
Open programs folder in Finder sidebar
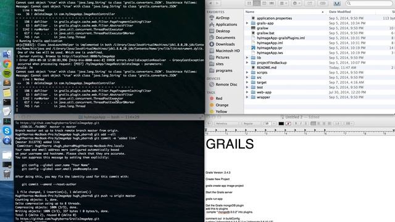223,70
